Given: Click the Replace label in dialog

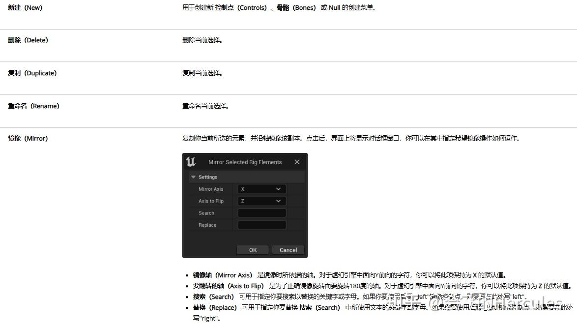Looking at the screenshot, I should click(207, 225).
